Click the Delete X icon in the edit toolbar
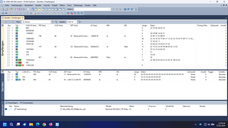The height and width of the screenshot is (128, 228). coord(31,13)
